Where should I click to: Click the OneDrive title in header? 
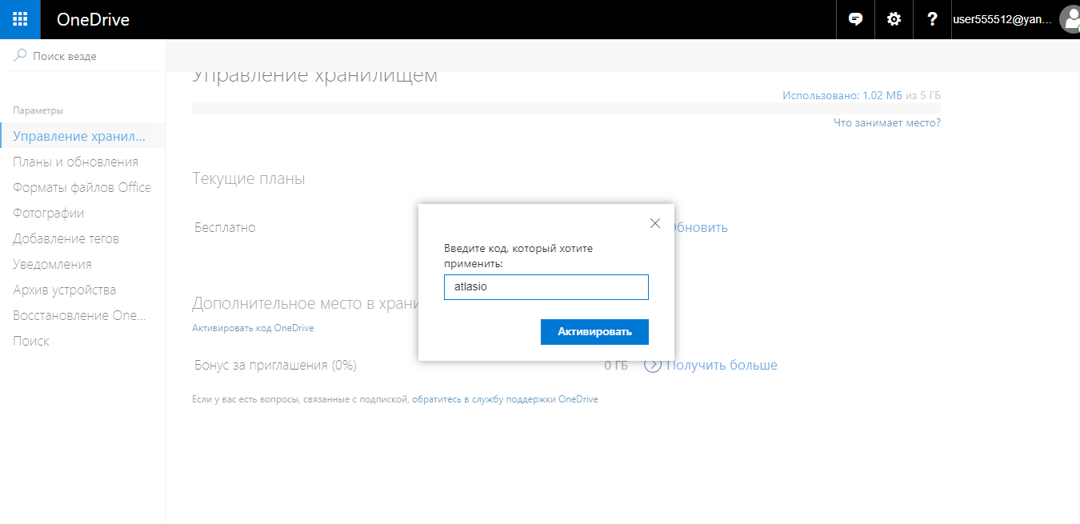pyautogui.click(x=93, y=20)
